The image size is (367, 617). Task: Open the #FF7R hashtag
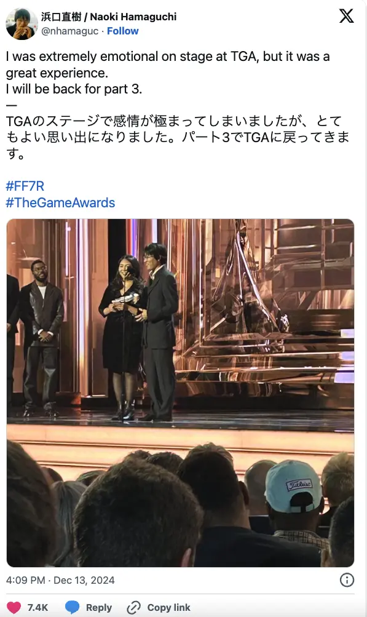pos(25,186)
